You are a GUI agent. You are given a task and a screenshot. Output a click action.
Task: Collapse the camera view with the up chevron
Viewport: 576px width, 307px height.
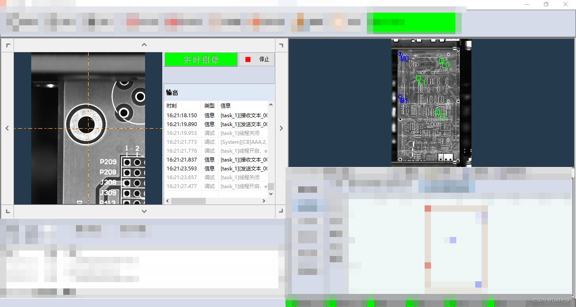pos(144,44)
